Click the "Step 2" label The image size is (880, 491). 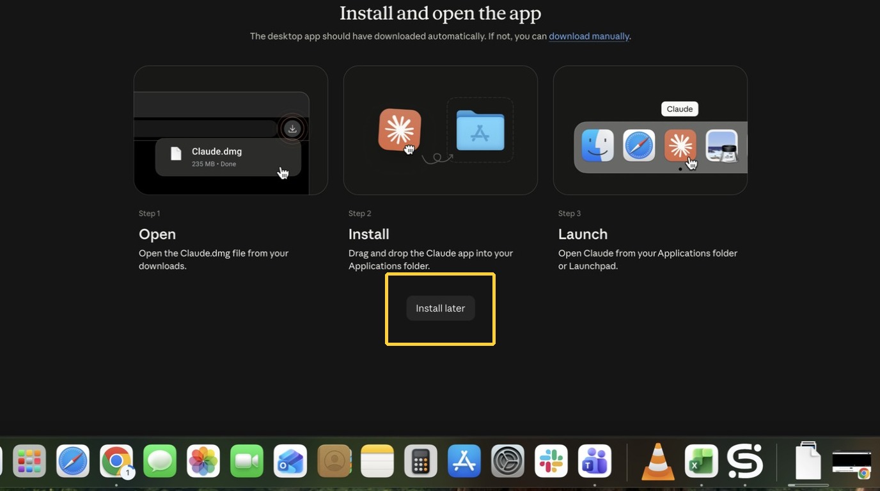pyautogui.click(x=360, y=214)
